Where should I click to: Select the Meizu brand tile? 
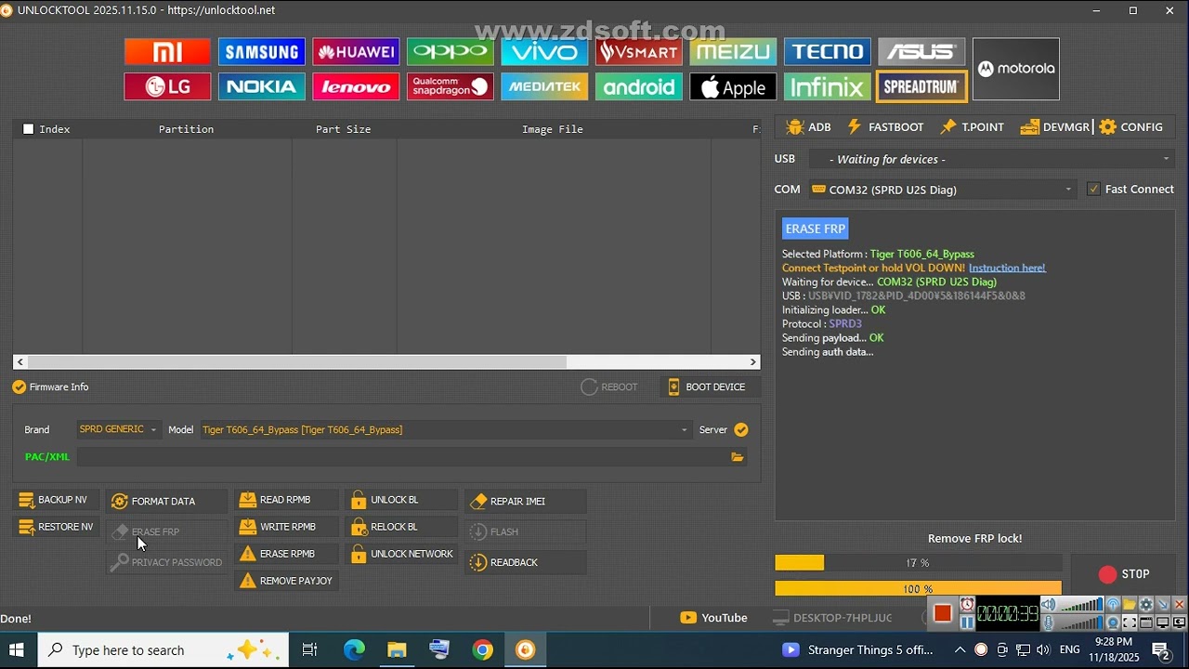(x=733, y=52)
